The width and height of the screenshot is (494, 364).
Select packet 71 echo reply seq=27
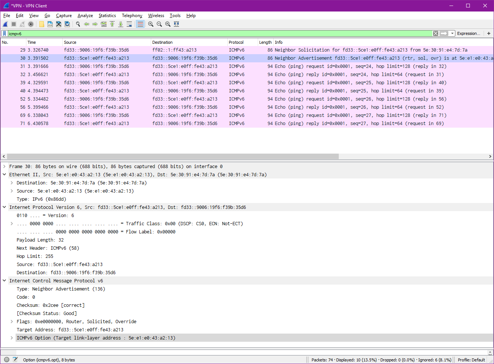[x=247, y=124]
